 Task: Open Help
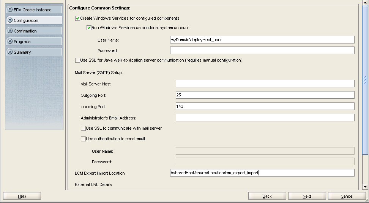click(x=22, y=196)
